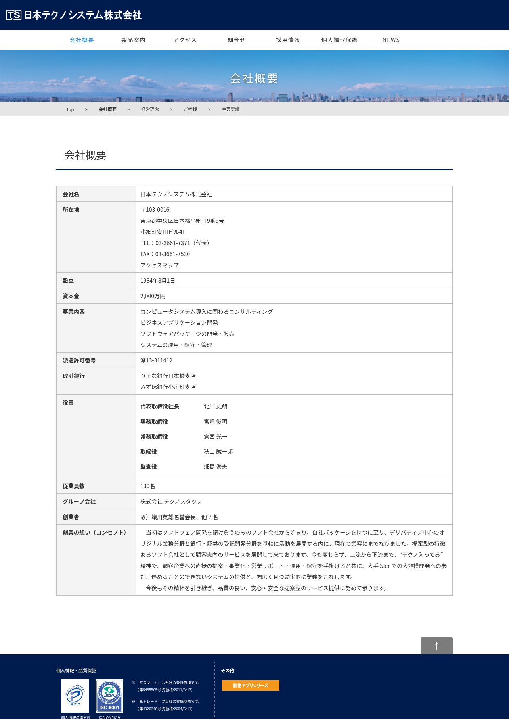Click the 1984年8月1日 establishment date
This screenshot has width=509, height=719.
(158, 281)
